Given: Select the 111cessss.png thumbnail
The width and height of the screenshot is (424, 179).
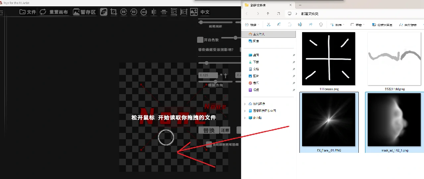Looking at the screenshot, I should point(328,59).
